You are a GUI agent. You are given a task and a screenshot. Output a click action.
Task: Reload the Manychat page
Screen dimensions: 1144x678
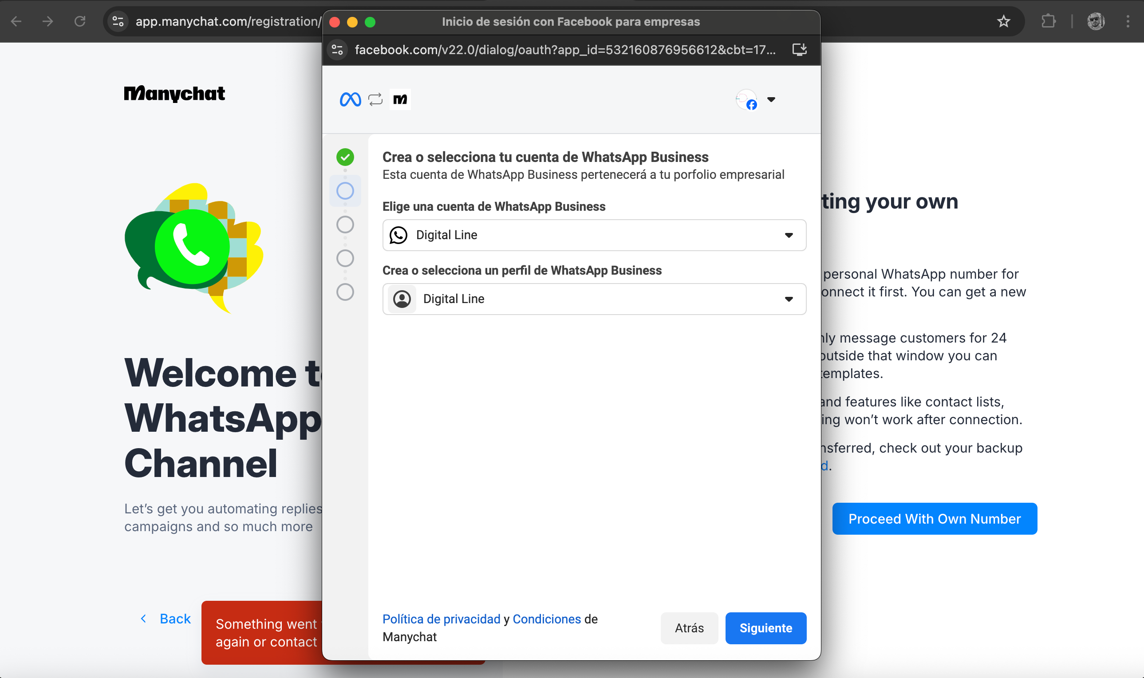point(80,21)
